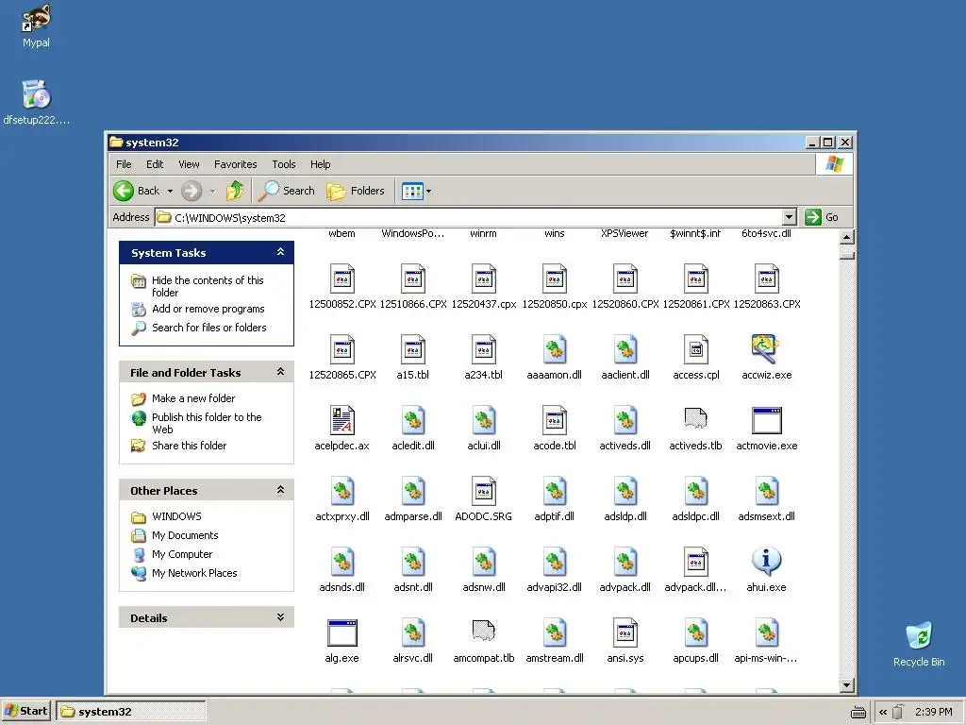Open the Edit menu

tap(155, 164)
